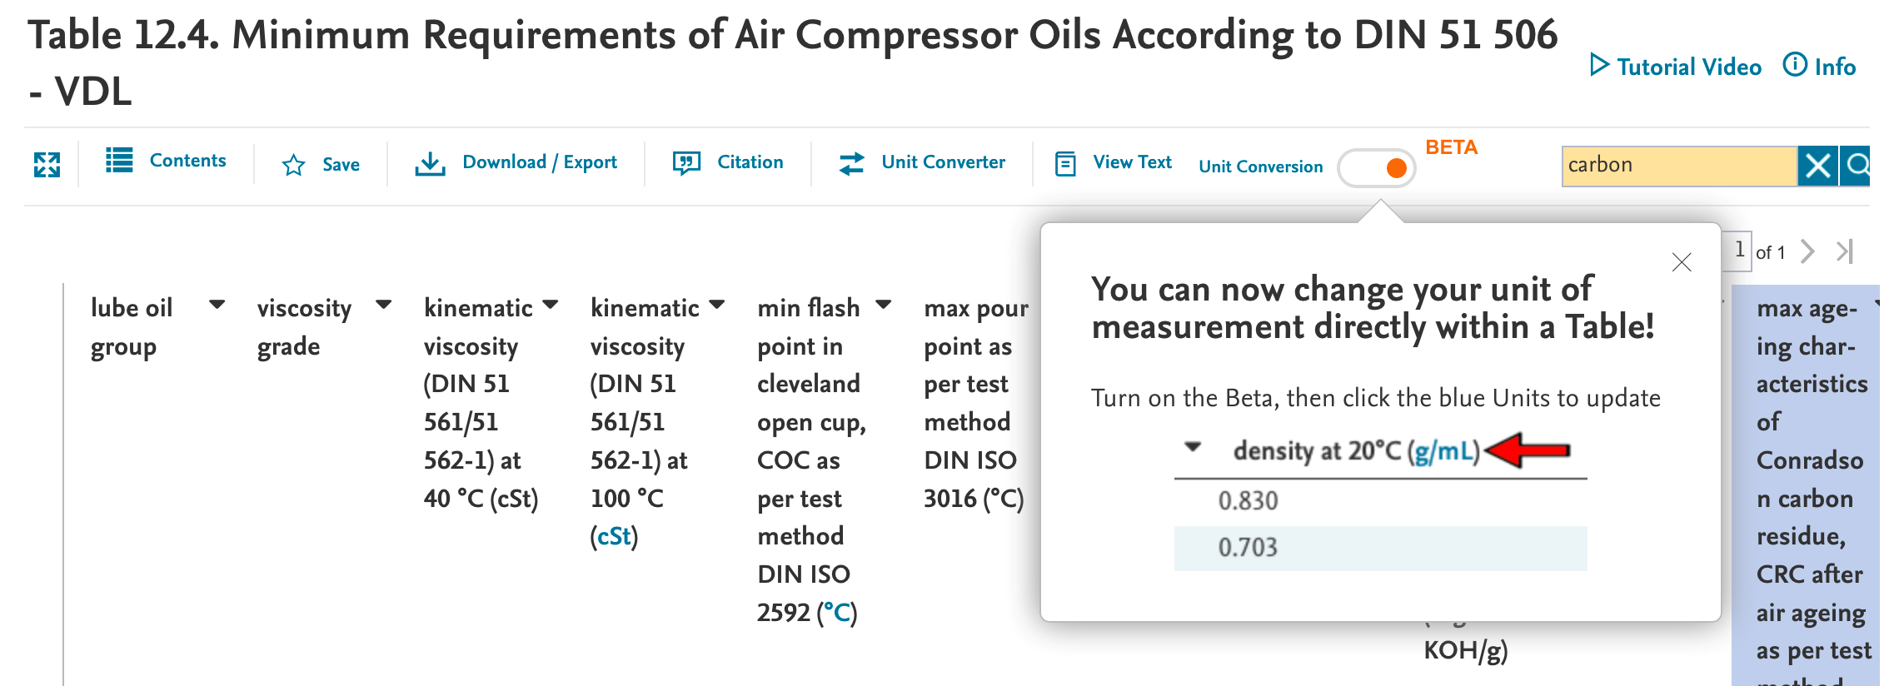The width and height of the screenshot is (1894, 686).
Task: Open Download / Export options
Action: [x=516, y=162]
